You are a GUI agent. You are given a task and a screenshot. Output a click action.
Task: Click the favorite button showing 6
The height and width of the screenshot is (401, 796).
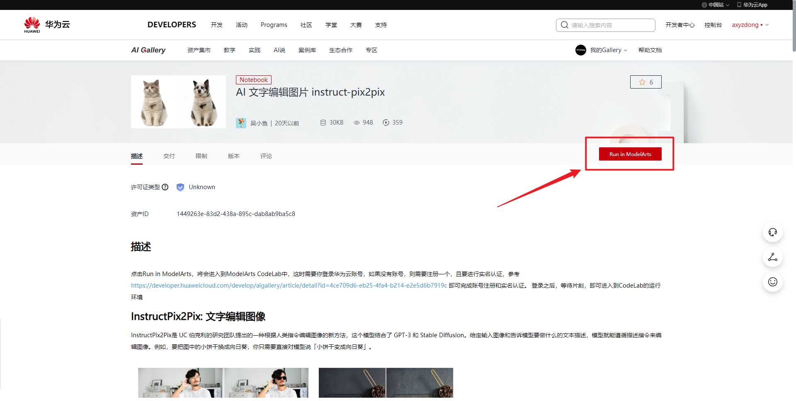point(646,82)
